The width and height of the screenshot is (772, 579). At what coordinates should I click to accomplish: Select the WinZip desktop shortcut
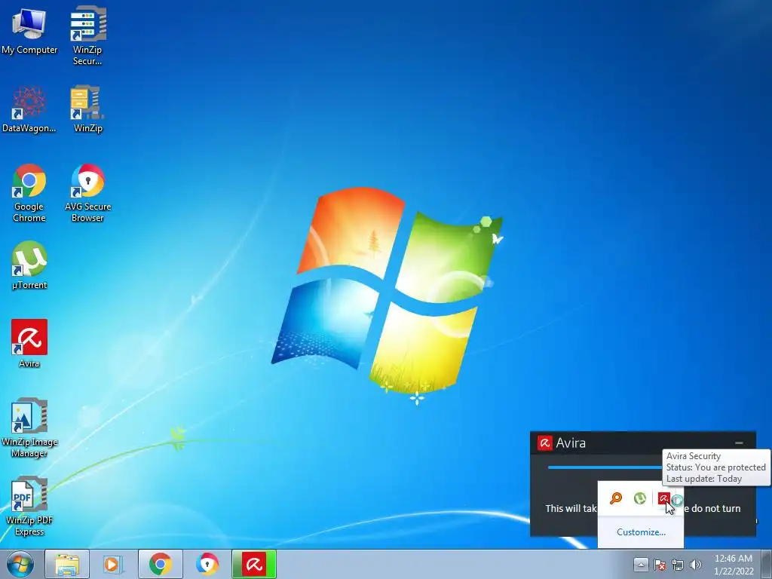tap(87, 109)
